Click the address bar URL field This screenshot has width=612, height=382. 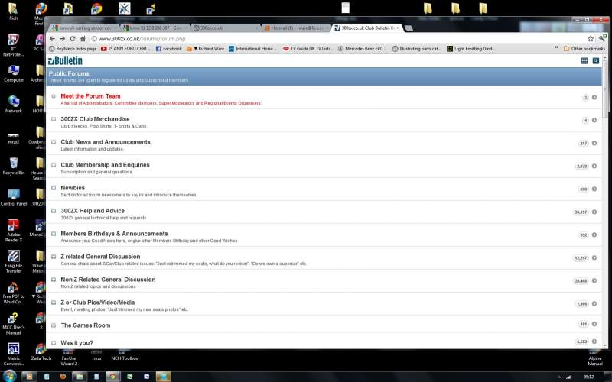(x=306, y=38)
